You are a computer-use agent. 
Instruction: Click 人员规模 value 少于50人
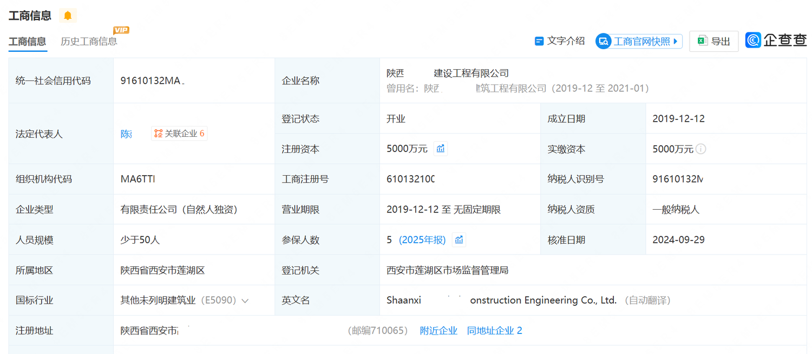[x=140, y=240]
